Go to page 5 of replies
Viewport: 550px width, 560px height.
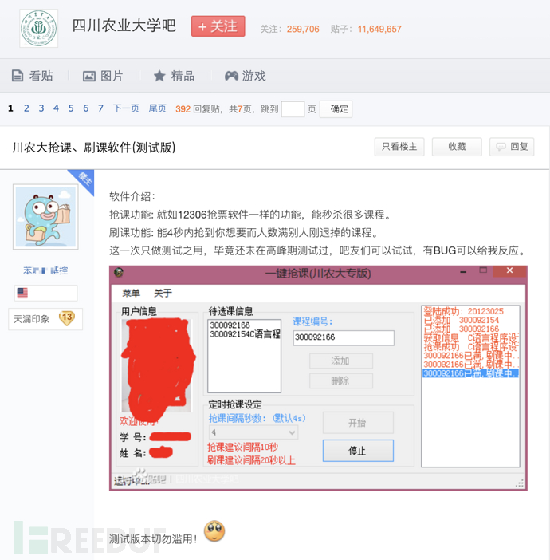[71, 108]
